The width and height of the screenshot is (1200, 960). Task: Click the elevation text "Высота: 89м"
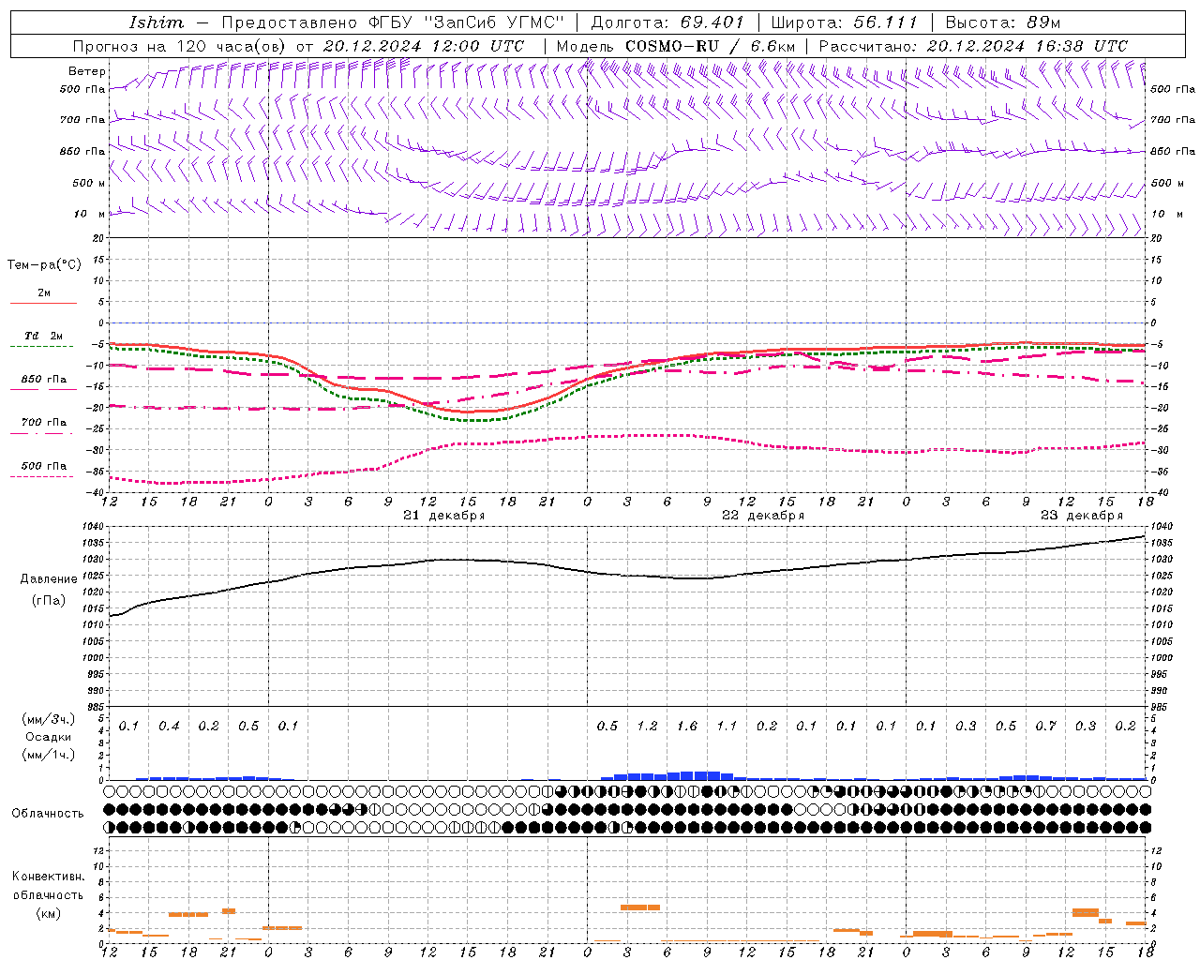[1002, 22]
